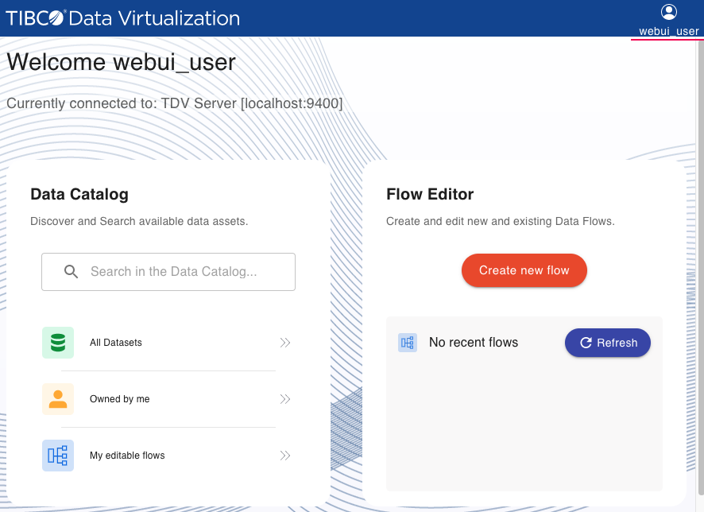Click the magnifier icon in the search box
704x512 pixels.
[71, 272]
